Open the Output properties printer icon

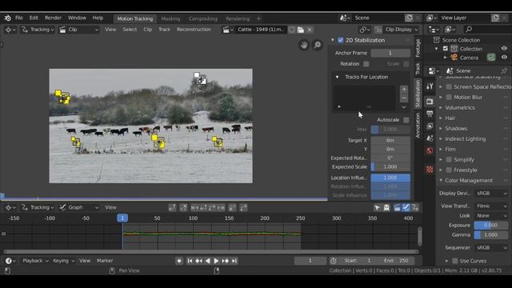tap(430, 114)
